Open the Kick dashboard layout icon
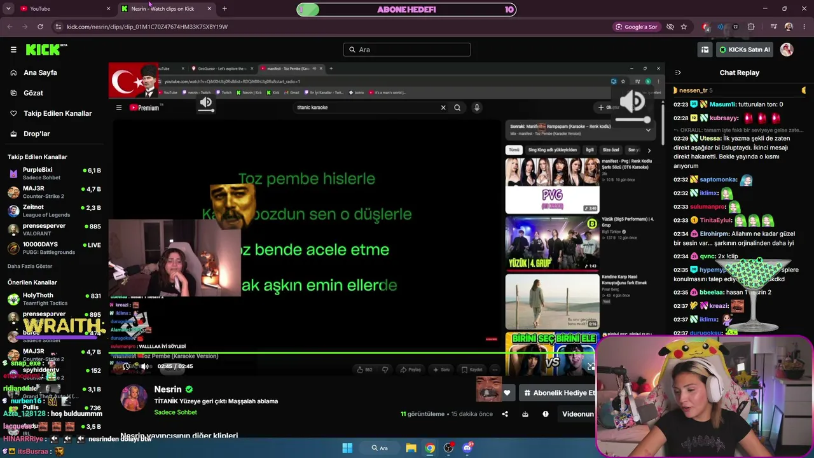Viewport: 814px width, 458px height. click(x=705, y=50)
